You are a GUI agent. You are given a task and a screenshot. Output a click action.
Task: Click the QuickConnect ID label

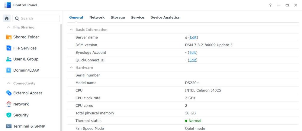90,60
